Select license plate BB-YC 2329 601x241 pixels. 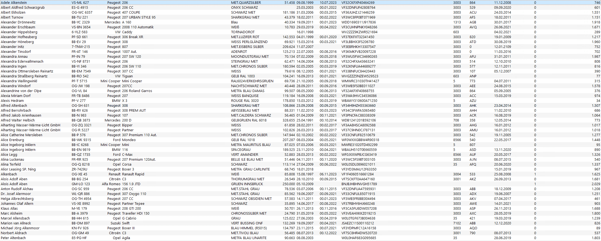pos(81,22)
